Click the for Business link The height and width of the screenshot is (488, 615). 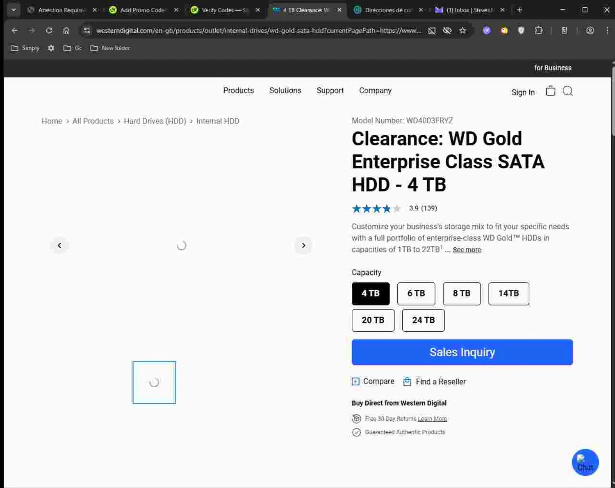click(x=553, y=68)
